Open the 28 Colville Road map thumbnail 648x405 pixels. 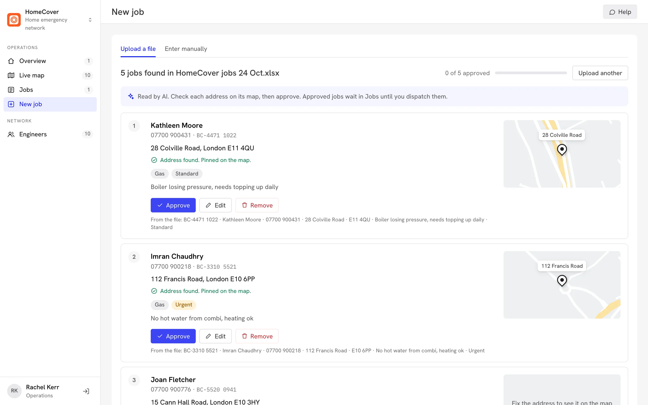pos(562,154)
